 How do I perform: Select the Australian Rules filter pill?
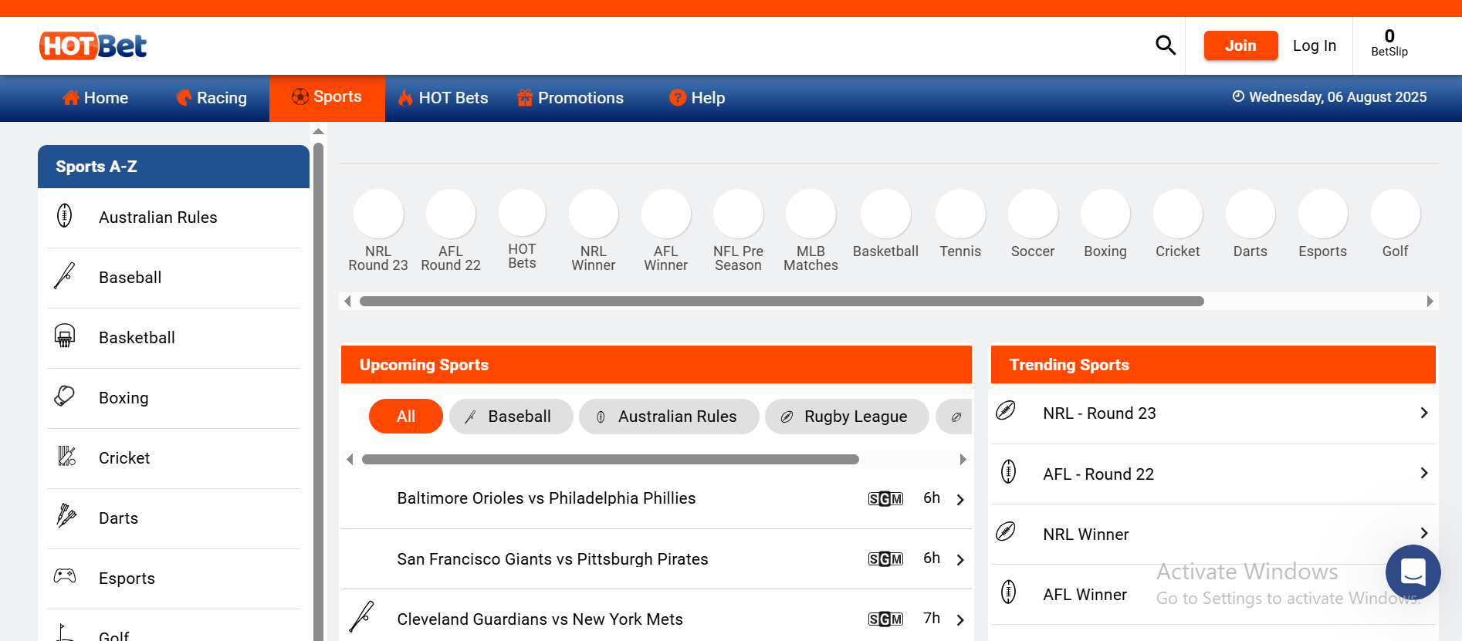click(669, 417)
